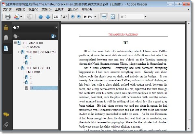The width and height of the screenshot is (195, 135).
Task: Click the bookmark icon beside THE GIFT OF THE EMPEROR
Action: [23, 68]
